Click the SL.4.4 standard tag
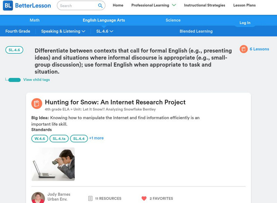The image size is (277, 203). tap(79, 139)
